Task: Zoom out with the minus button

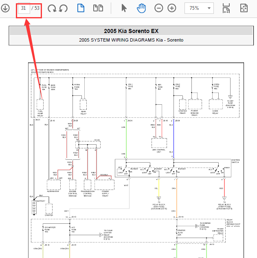Action: (x=159, y=8)
